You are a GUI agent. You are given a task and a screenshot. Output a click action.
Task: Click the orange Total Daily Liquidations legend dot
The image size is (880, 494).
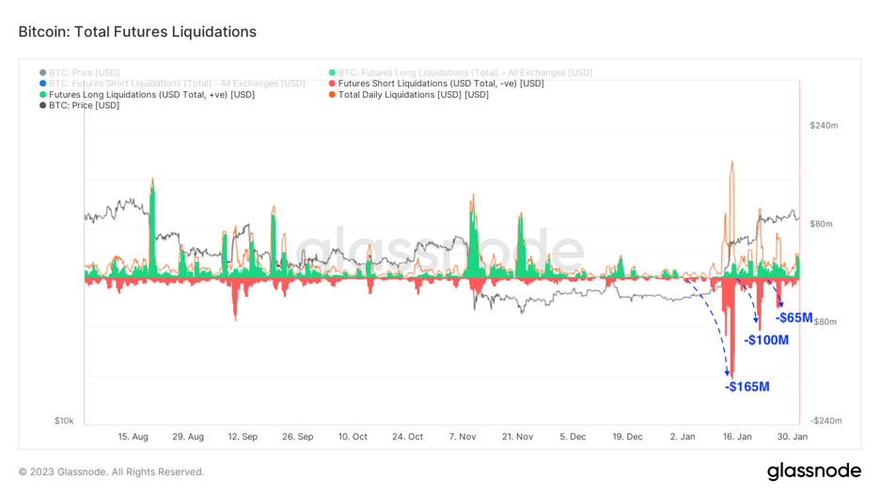coord(333,95)
